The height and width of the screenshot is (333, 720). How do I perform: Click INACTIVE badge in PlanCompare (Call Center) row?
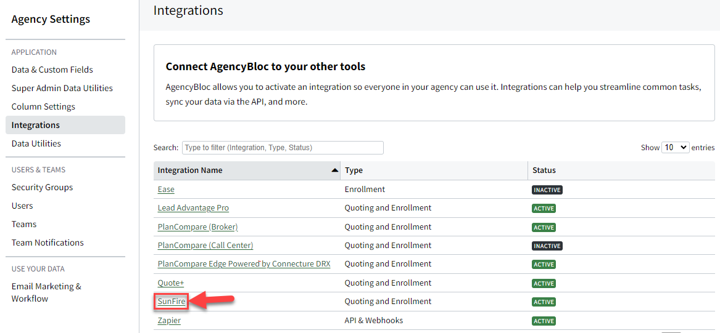pos(547,246)
